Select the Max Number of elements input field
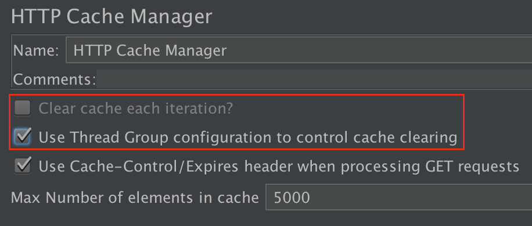The width and height of the screenshot is (532, 226). (398, 197)
